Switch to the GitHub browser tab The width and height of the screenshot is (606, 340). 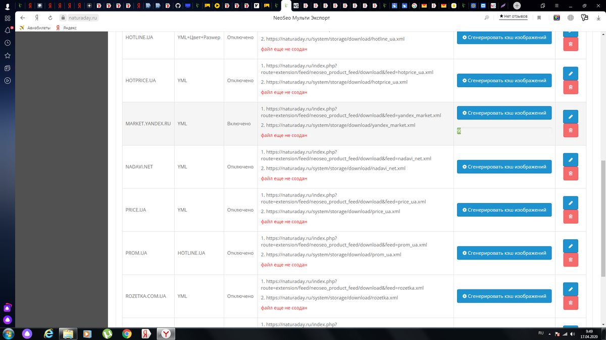point(178,6)
